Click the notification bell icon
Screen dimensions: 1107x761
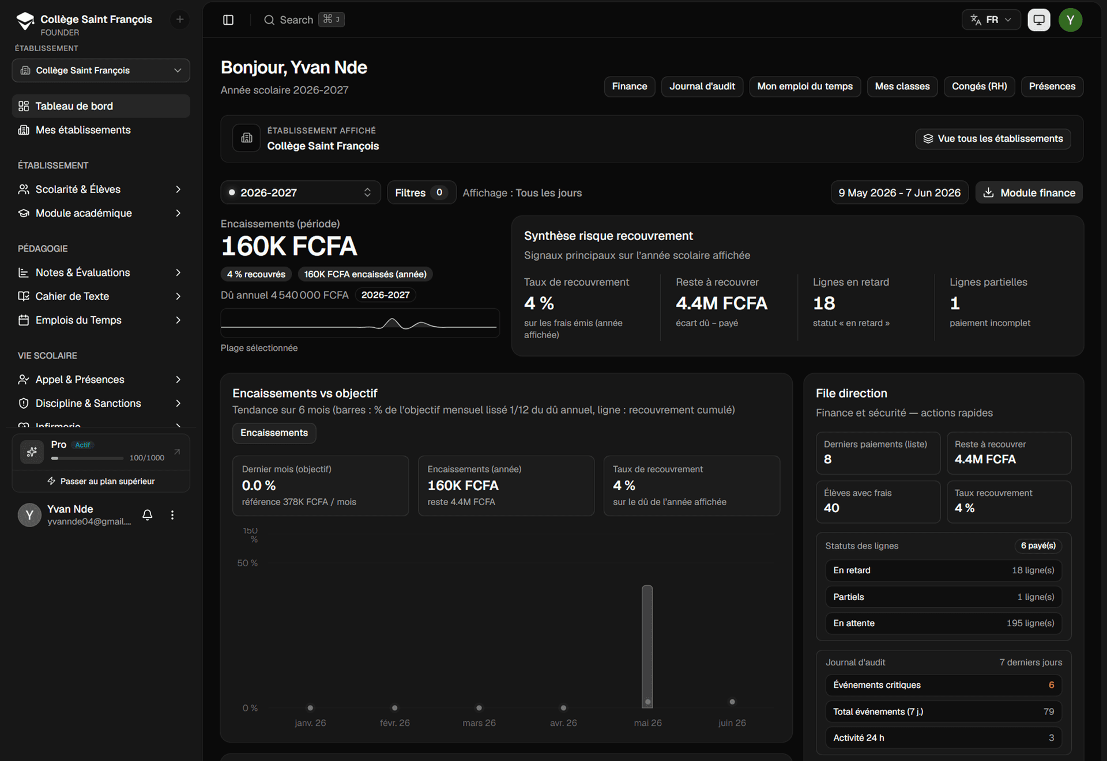(x=148, y=515)
